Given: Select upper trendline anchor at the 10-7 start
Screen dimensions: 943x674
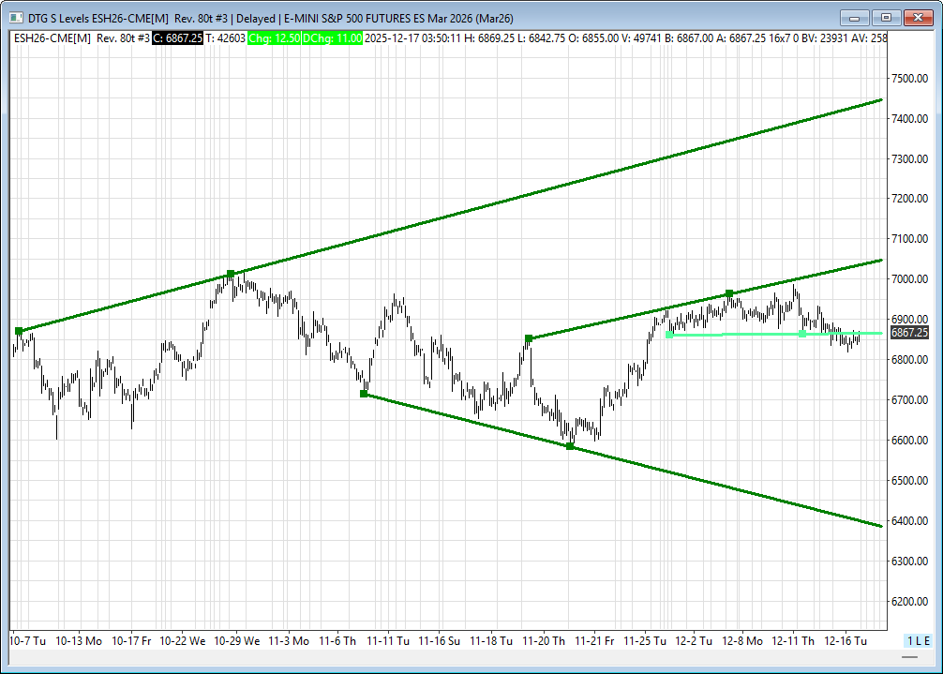Looking at the screenshot, I should 18,331.
